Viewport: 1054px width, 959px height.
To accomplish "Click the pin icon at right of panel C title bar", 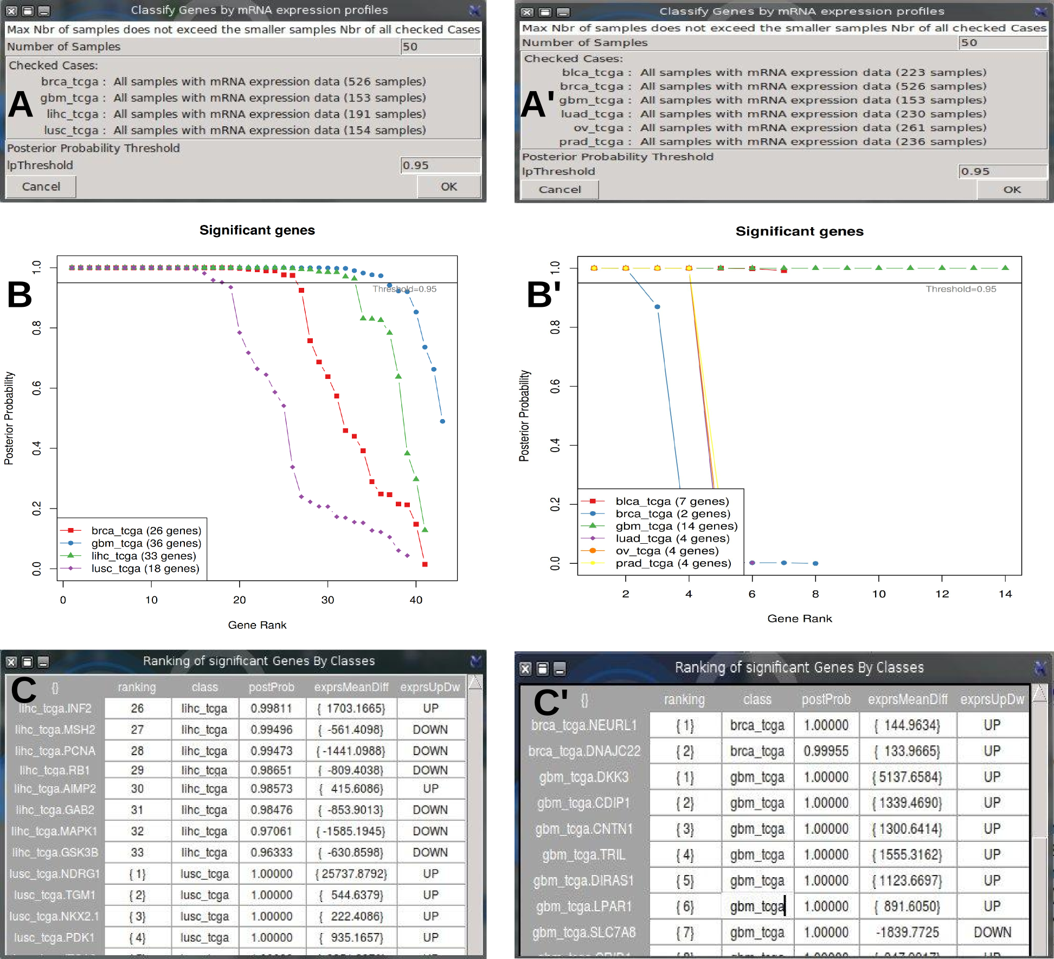I will pos(475,661).
